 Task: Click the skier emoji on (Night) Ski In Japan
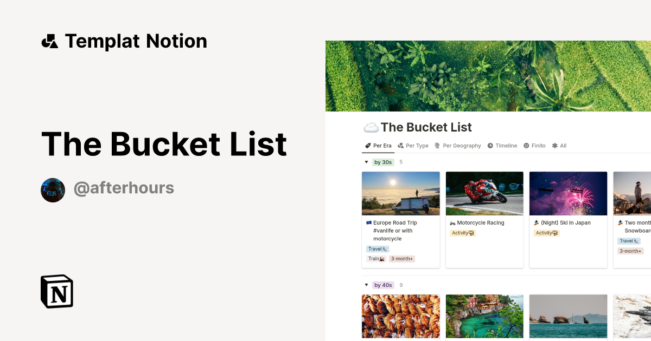[x=535, y=222]
